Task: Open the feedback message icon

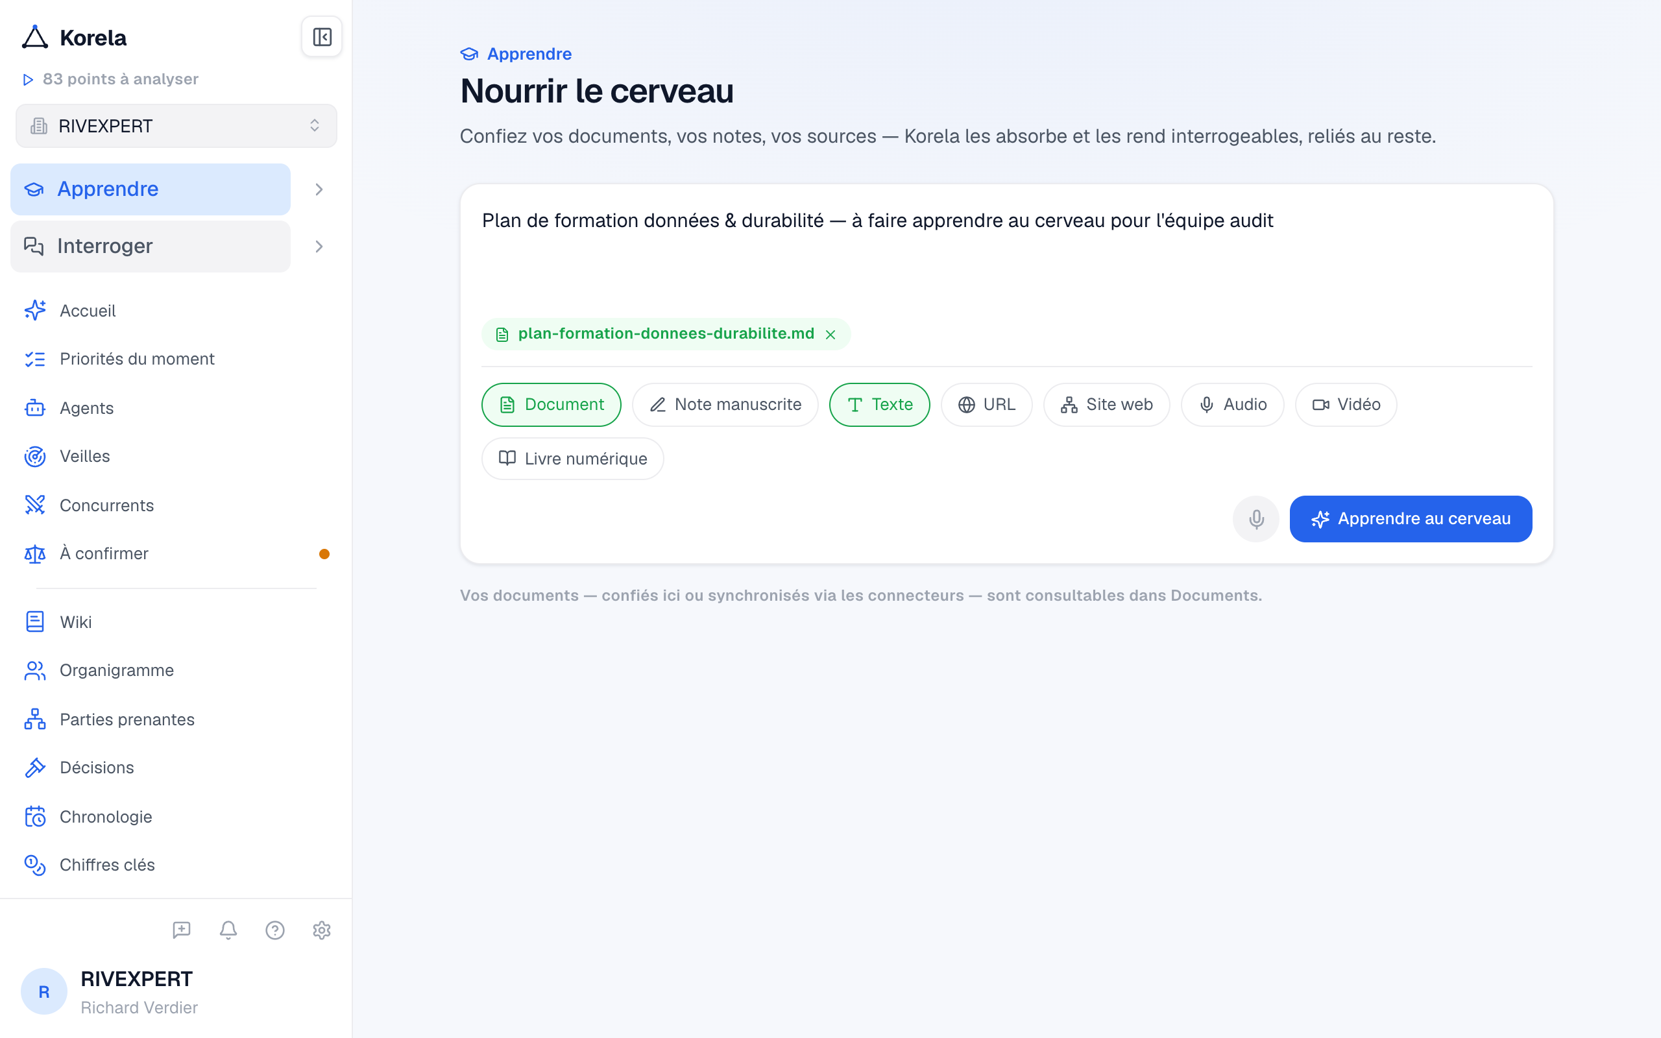Action: pyautogui.click(x=181, y=930)
